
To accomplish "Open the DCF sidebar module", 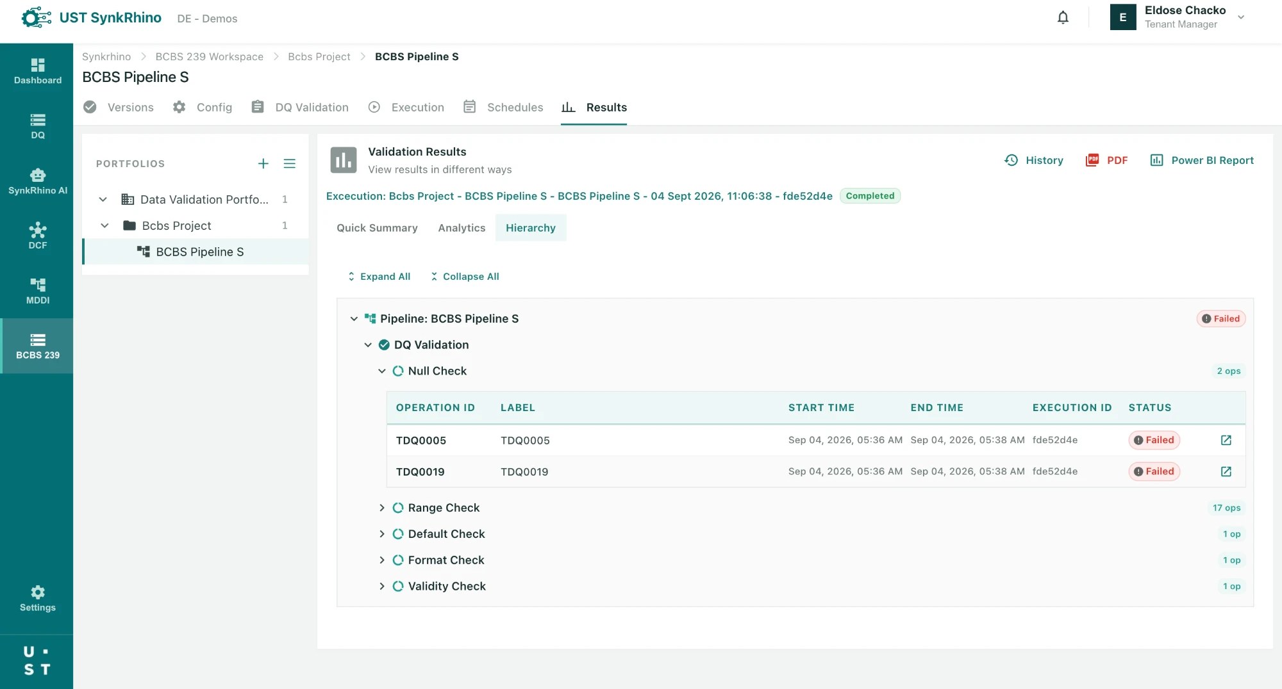I will point(37,236).
